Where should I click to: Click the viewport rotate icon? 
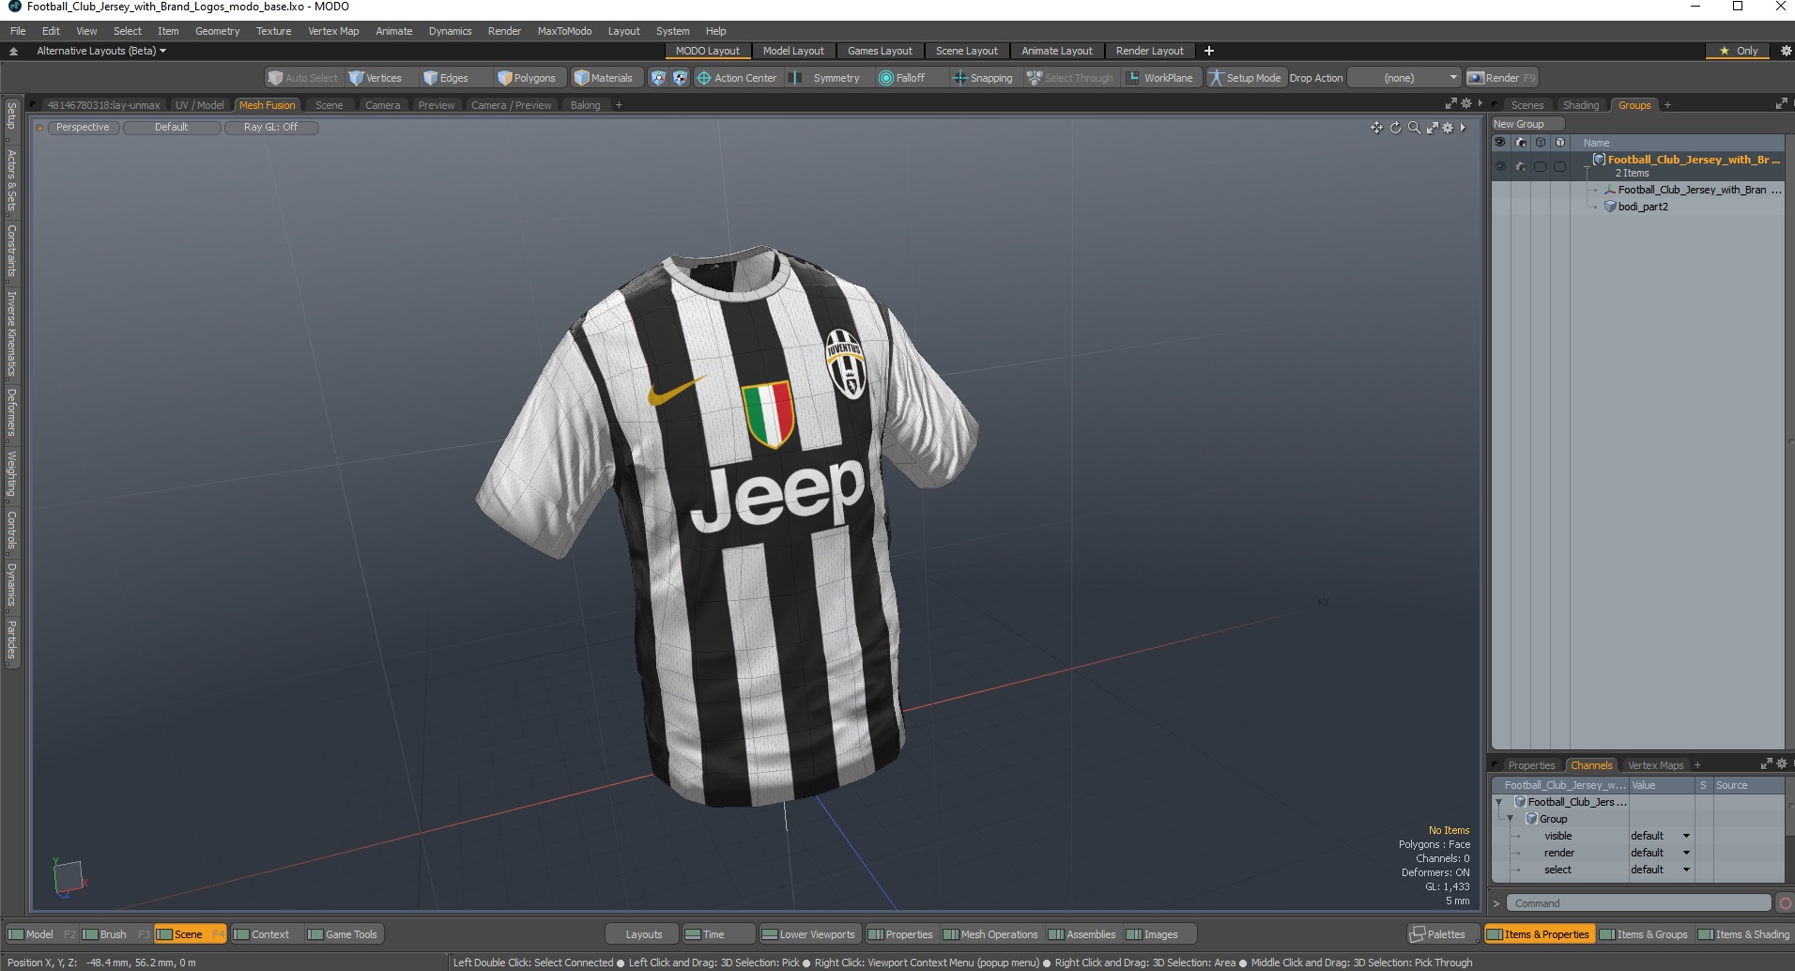pyautogui.click(x=1395, y=128)
